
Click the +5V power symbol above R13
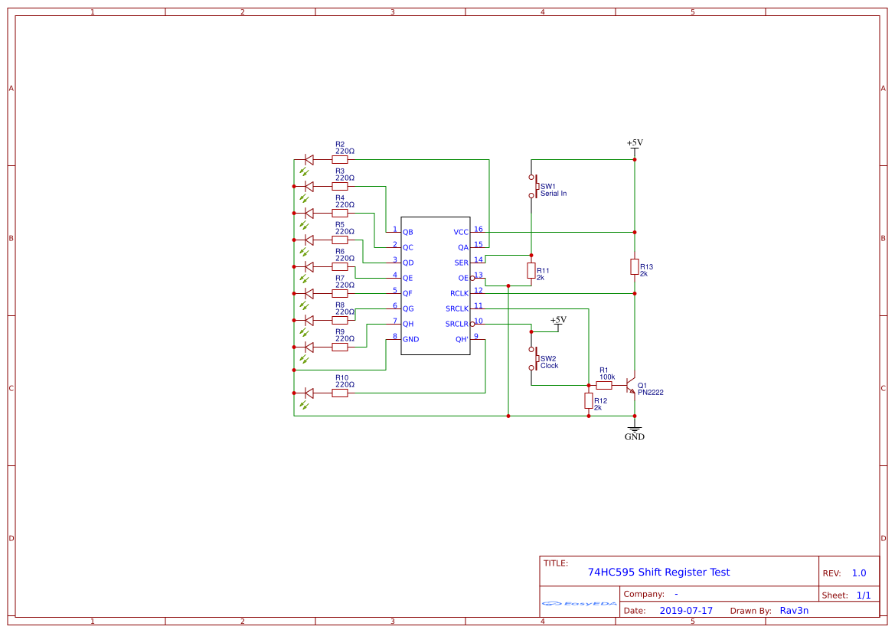[x=635, y=145]
